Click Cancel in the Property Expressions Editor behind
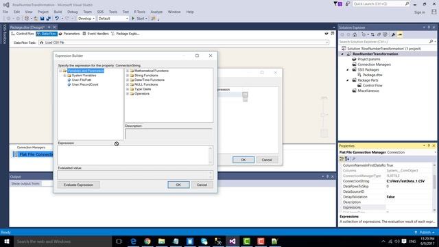This screenshot has height=247, width=439. (x=267, y=160)
